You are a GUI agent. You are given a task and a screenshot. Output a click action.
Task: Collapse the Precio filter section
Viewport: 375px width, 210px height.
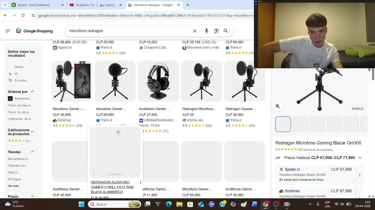[32, 196]
